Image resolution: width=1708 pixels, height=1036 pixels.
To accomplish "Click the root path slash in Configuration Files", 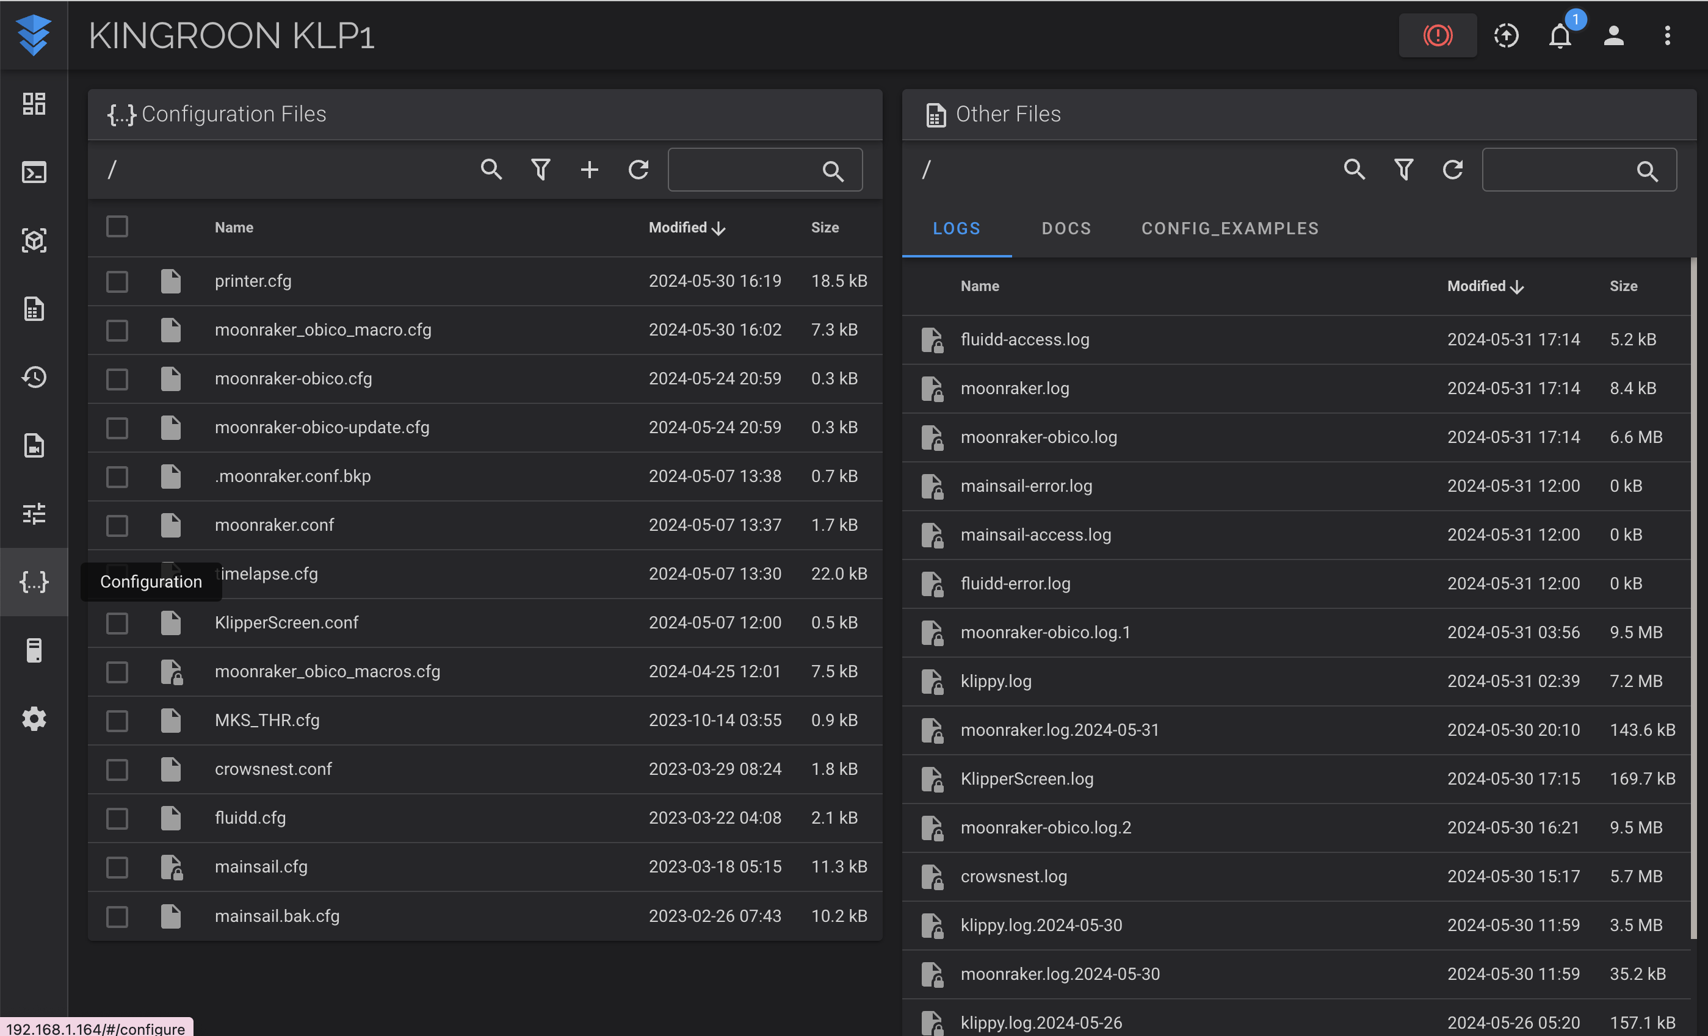I will point(112,169).
